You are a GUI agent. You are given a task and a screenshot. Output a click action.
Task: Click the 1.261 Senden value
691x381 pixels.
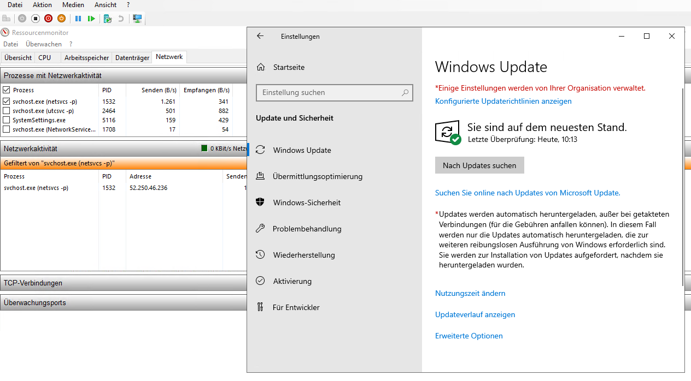(168, 102)
